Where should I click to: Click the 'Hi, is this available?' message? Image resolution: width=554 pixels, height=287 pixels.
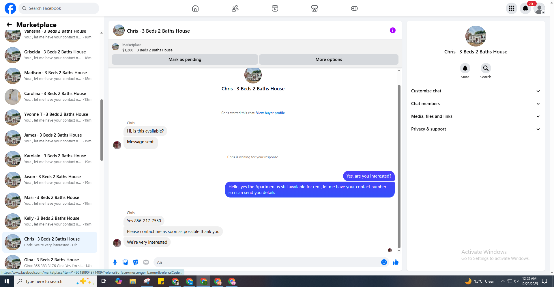tap(145, 131)
